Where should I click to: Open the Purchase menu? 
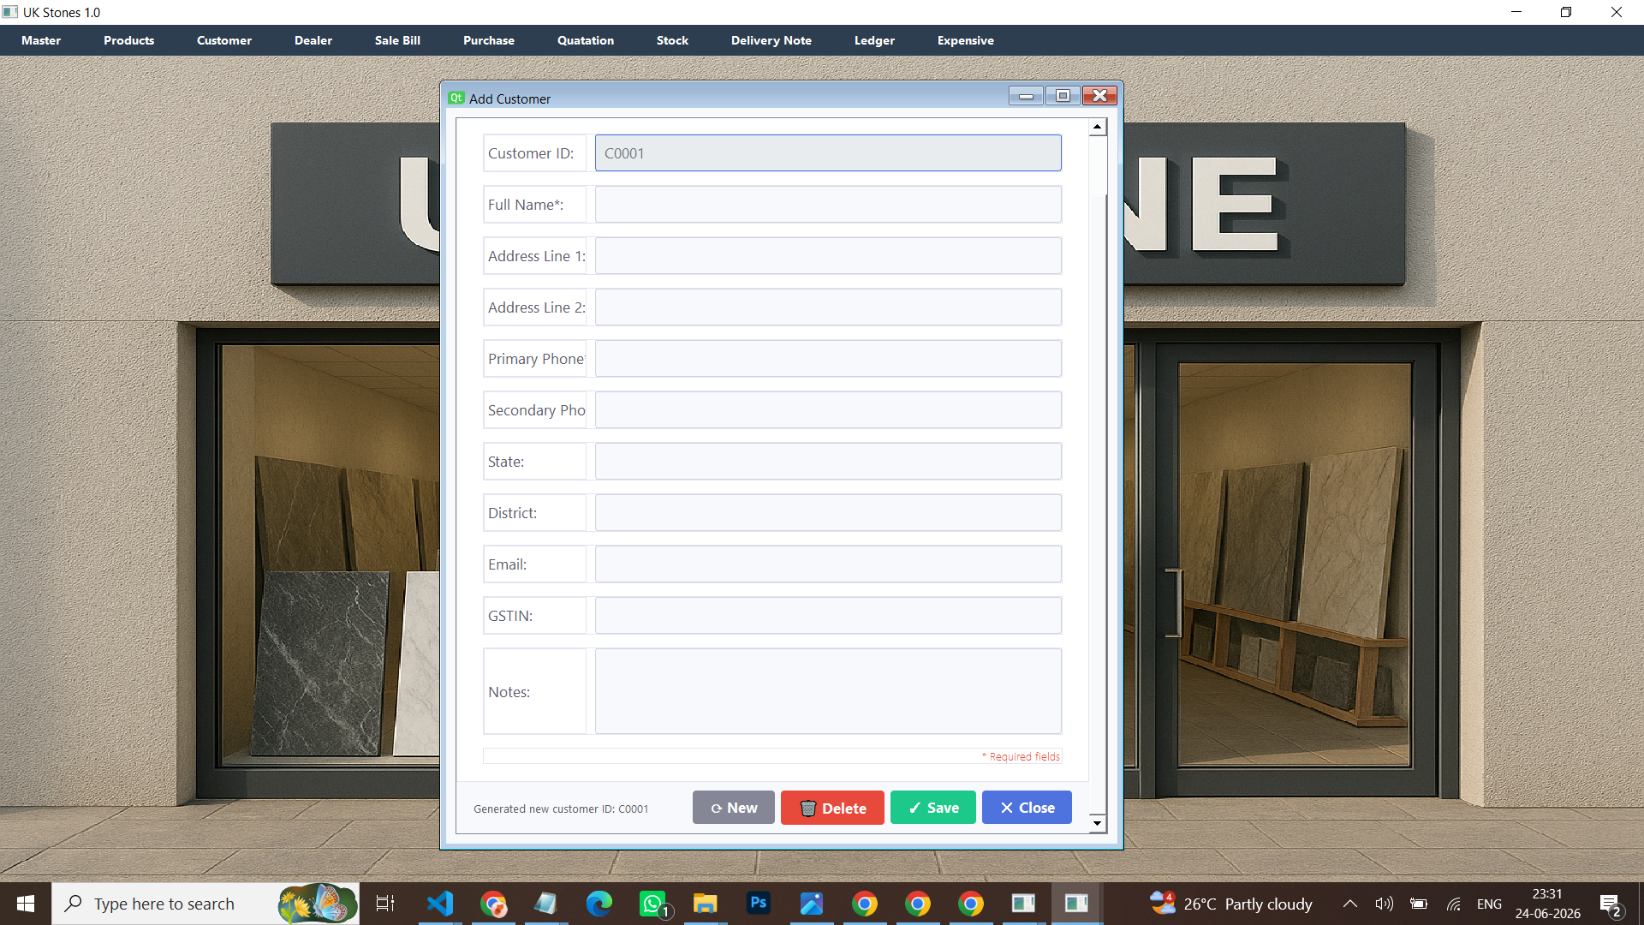[x=488, y=40]
